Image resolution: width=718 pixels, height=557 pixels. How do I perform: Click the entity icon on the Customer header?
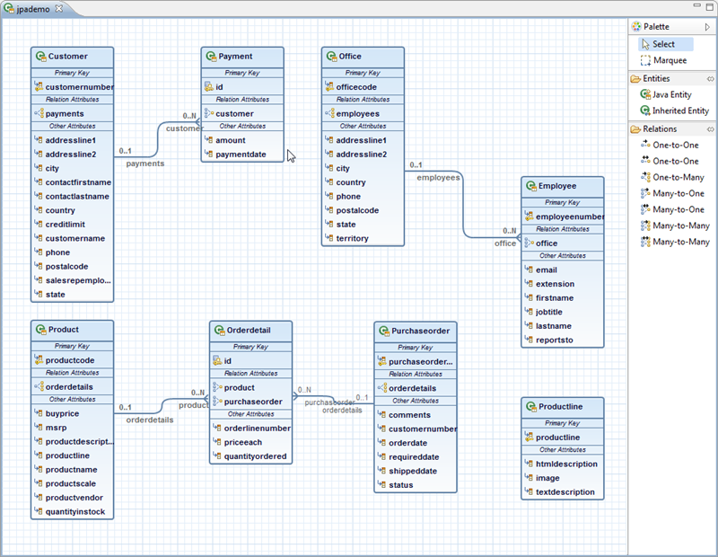click(x=39, y=56)
